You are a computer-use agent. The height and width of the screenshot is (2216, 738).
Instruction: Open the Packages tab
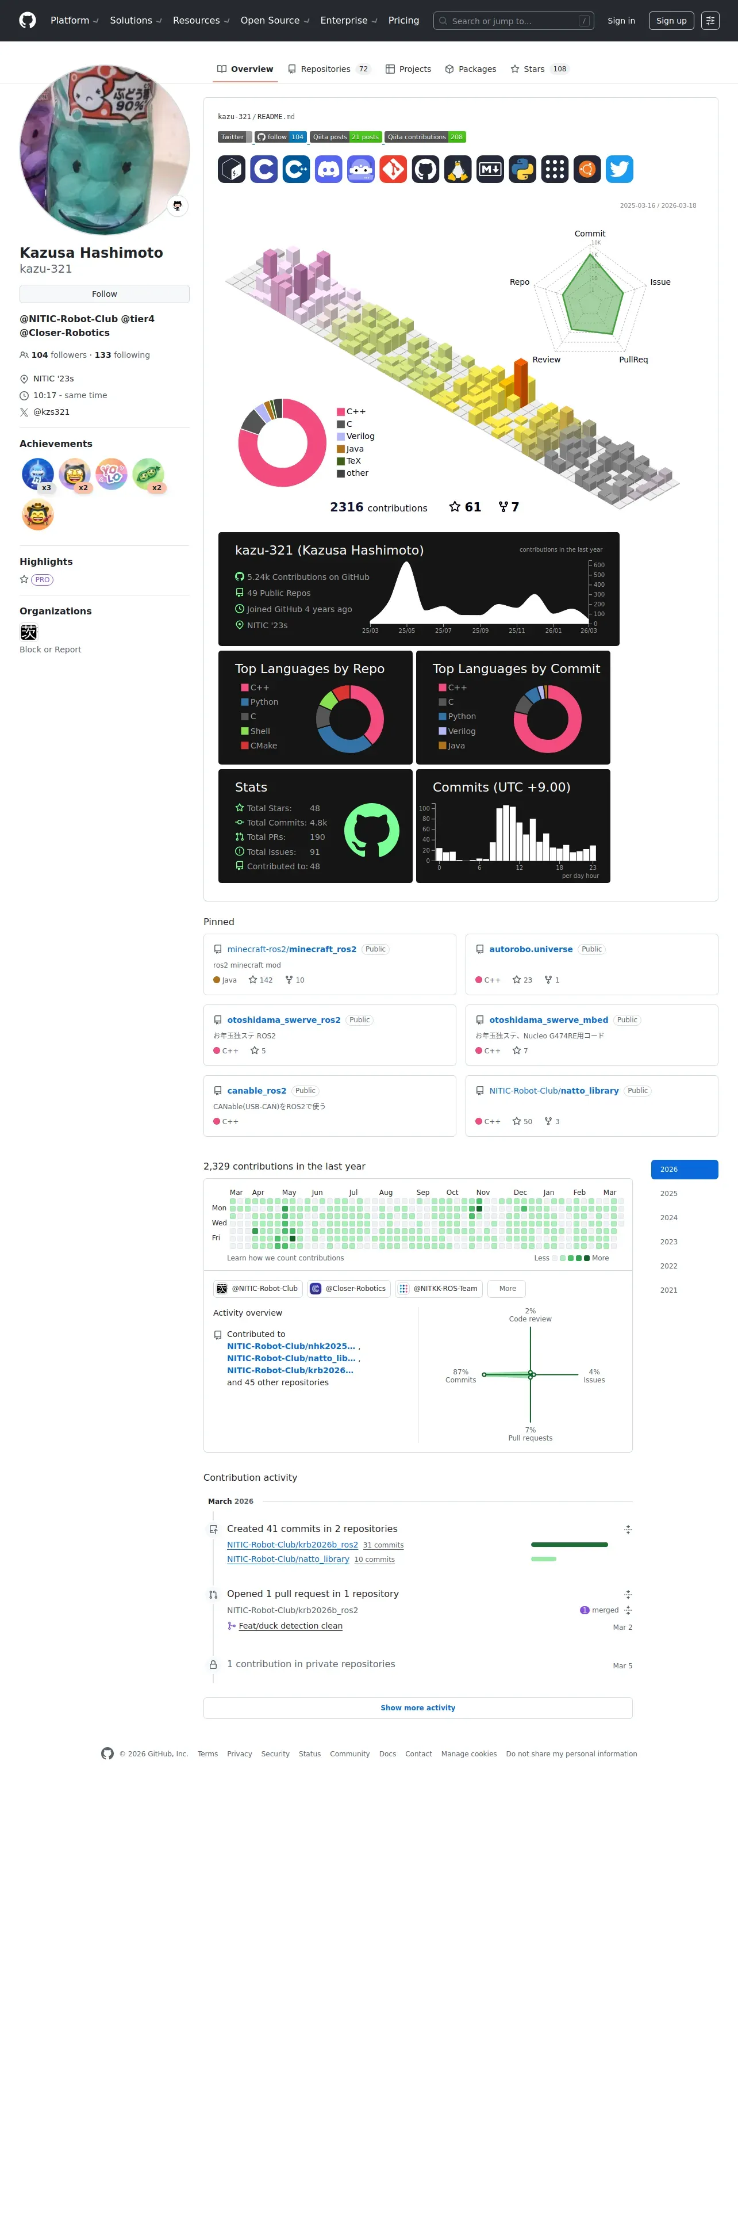click(x=471, y=69)
